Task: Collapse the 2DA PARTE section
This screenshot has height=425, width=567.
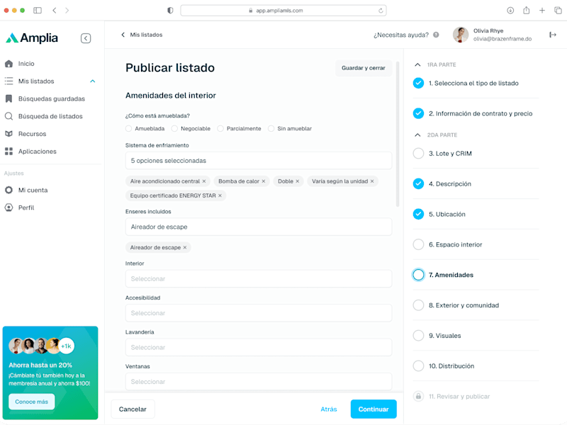Action: point(417,135)
